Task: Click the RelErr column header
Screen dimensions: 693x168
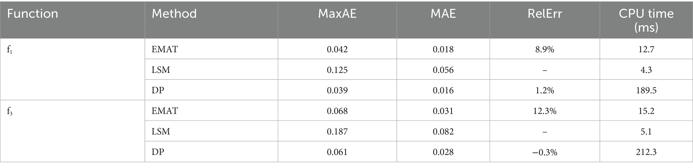Action: point(544,14)
